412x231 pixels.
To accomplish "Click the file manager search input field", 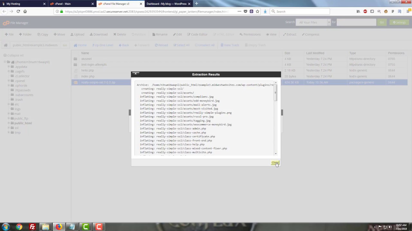I will tap(357, 22).
